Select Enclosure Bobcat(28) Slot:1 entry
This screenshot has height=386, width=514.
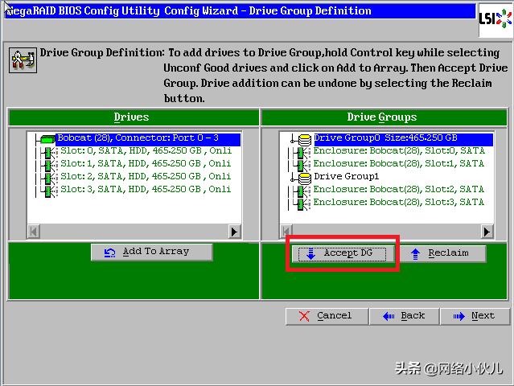398,163
